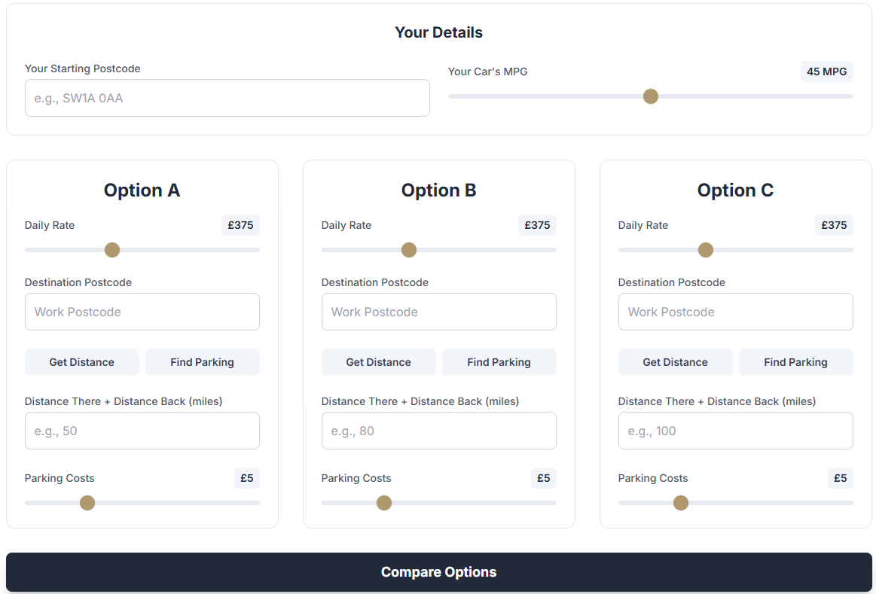Focus Option C Destination Postcode field

point(736,312)
